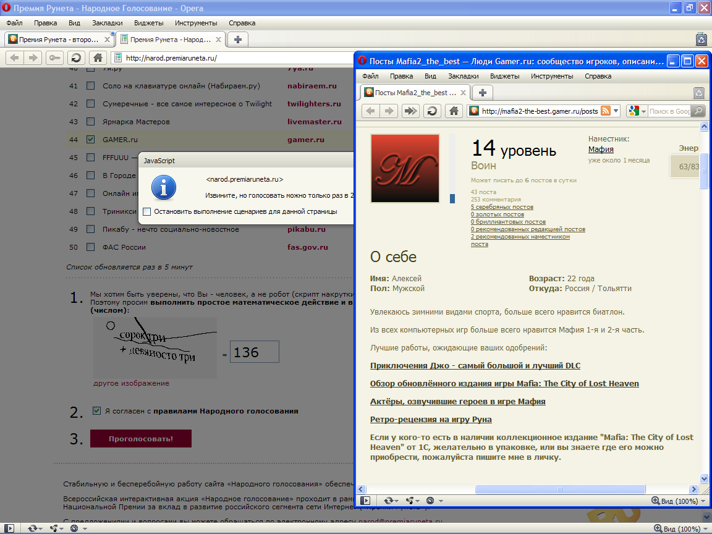
Task: Check the FFFUUU checkbox
Action: pos(91,158)
